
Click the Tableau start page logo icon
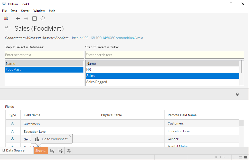tap(6, 19)
